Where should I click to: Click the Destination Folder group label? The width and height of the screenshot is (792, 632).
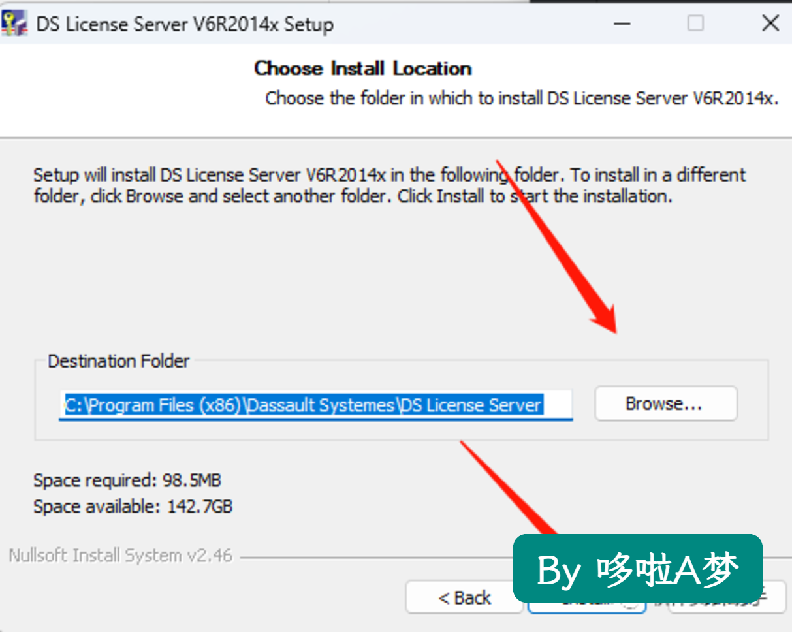click(x=119, y=361)
